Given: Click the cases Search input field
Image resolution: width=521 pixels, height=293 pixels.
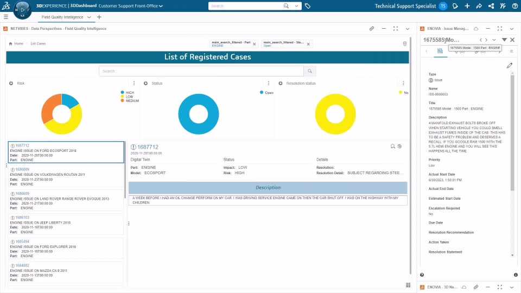Looking at the screenshot, I should pos(201,71).
